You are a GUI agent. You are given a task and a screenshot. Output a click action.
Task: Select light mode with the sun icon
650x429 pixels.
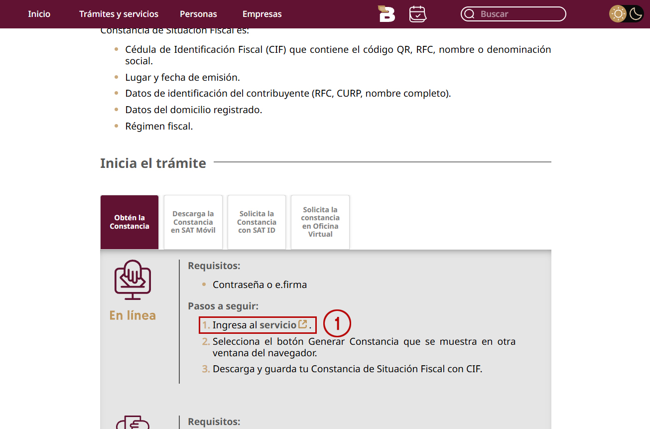pos(619,14)
